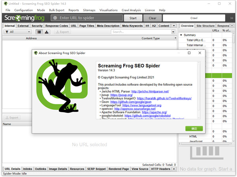Viewport: 237px width, 177px height.
Task: Collapse the Summary tree section
Action: coord(181,35)
